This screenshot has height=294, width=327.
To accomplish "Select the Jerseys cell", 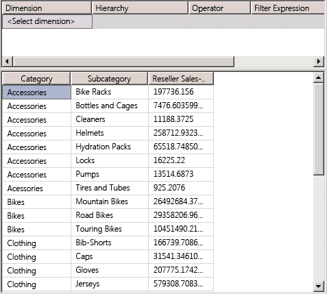I will click(x=110, y=284).
